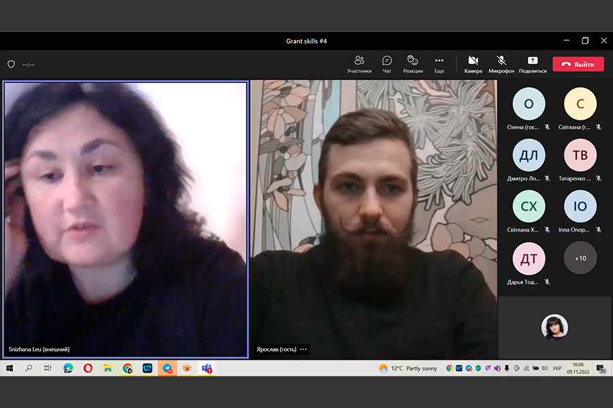Open Telegram from the taskbar

tap(168, 368)
